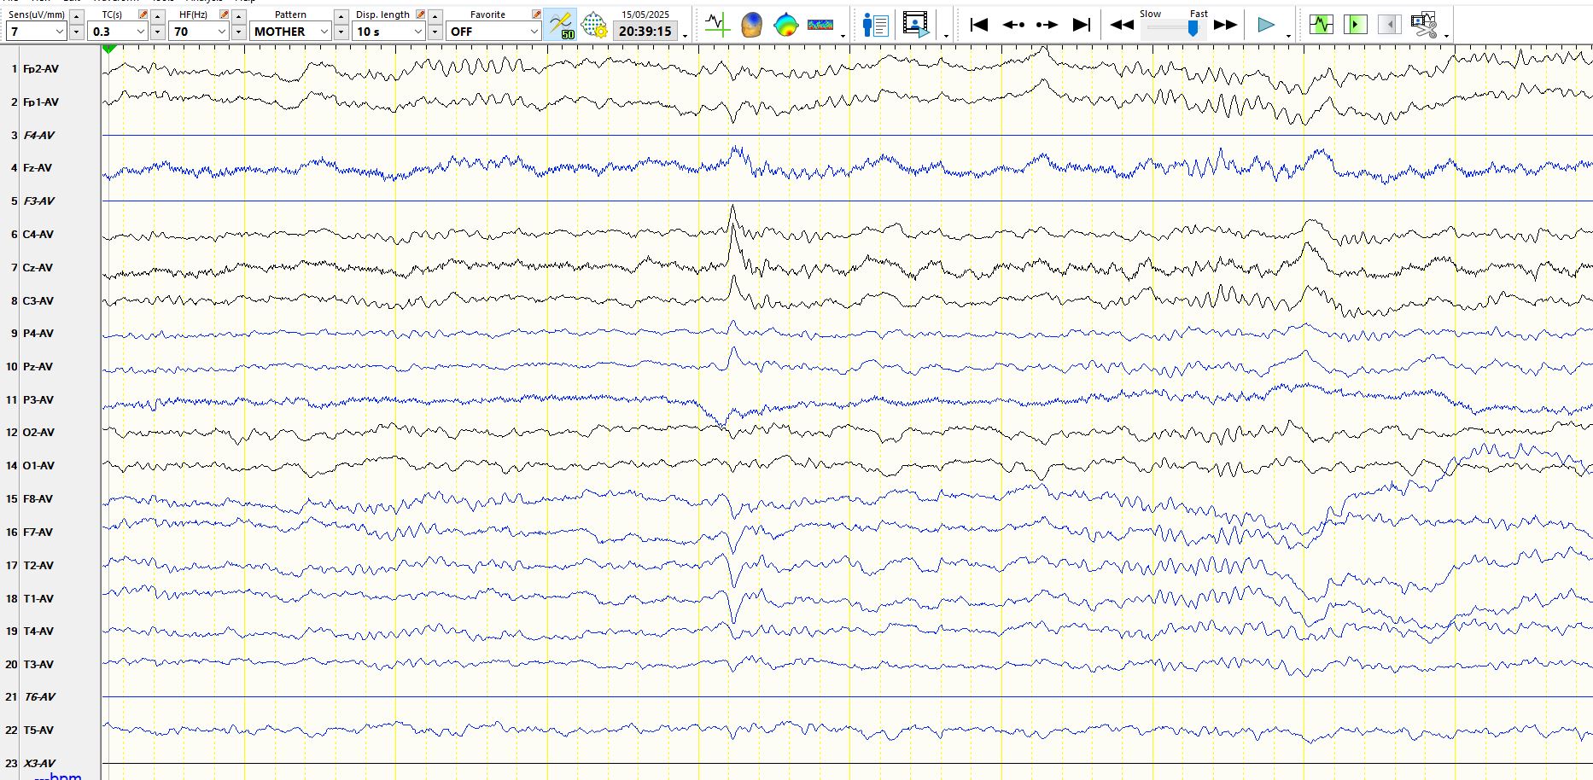Open the Sens(uV/mm) dropdown showing 7
Image resolution: width=1593 pixels, height=780 pixels.
(x=36, y=32)
